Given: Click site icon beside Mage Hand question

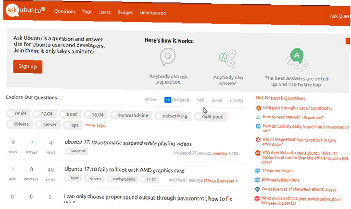Looking at the screenshot, I should click(x=258, y=140).
